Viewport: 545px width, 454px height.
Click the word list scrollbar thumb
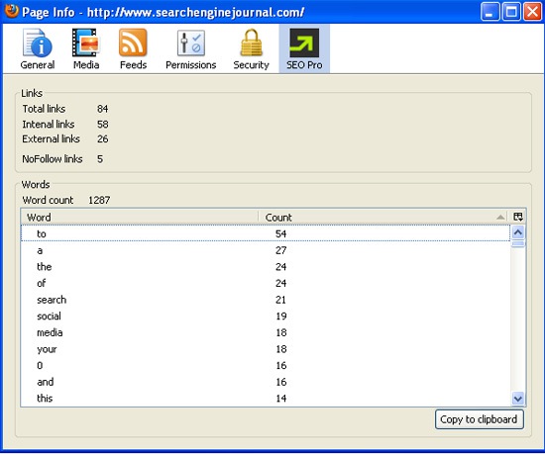(x=518, y=244)
